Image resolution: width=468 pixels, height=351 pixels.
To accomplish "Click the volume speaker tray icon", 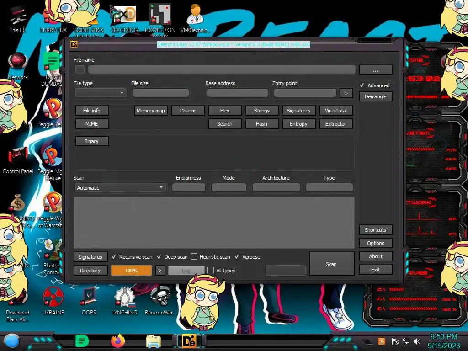I will point(417,341).
